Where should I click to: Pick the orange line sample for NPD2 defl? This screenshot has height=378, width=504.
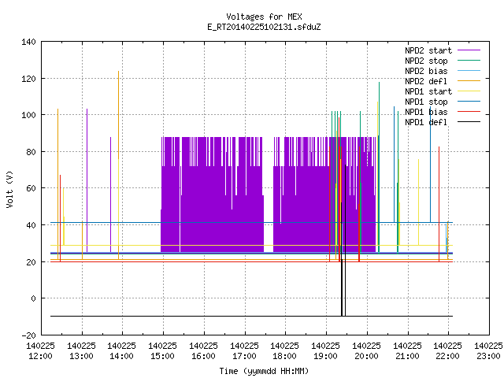[x=469, y=80]
